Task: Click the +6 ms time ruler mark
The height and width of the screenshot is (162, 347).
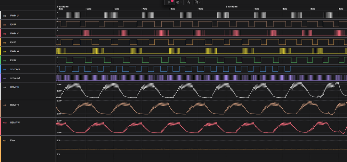Action: [116, 9]
